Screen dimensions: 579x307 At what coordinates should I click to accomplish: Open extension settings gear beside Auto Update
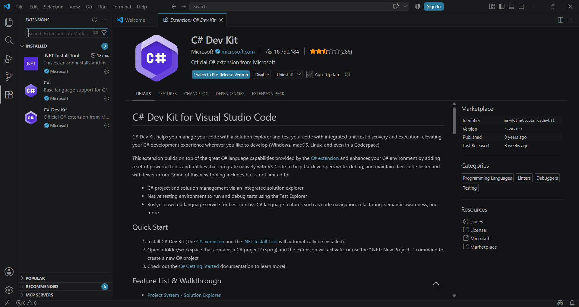click(347, 74)
